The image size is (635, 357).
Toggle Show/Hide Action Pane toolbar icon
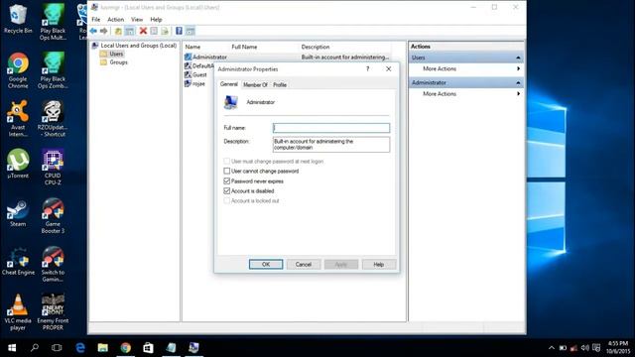(x=190, y=31)
